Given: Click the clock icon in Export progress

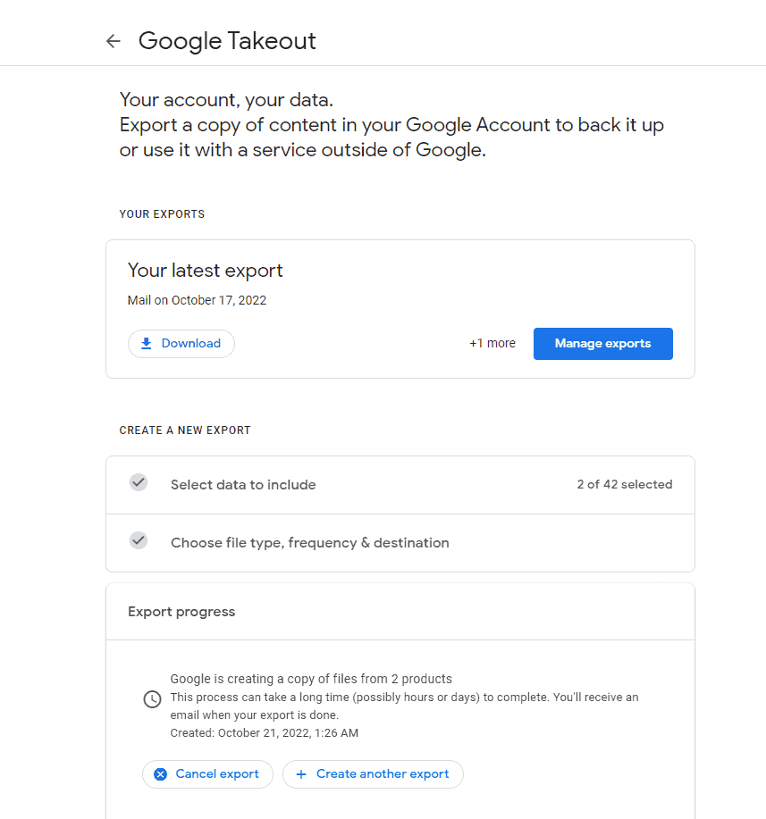Looking at the screenshot, I should pyautogui.click(x=152, y=698).
